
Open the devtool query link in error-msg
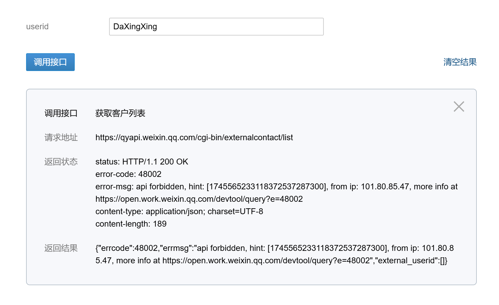coord(199,199)
